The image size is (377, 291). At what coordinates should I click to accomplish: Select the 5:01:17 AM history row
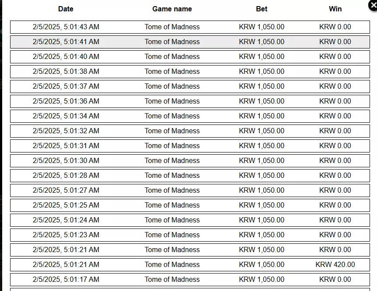pyautogui.click(x=190, y=280)
